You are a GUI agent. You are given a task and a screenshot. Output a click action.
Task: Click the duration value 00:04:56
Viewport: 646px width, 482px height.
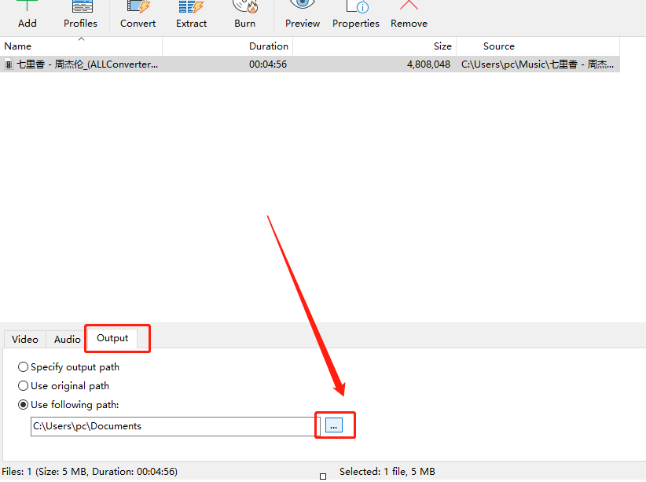(268, 64)
